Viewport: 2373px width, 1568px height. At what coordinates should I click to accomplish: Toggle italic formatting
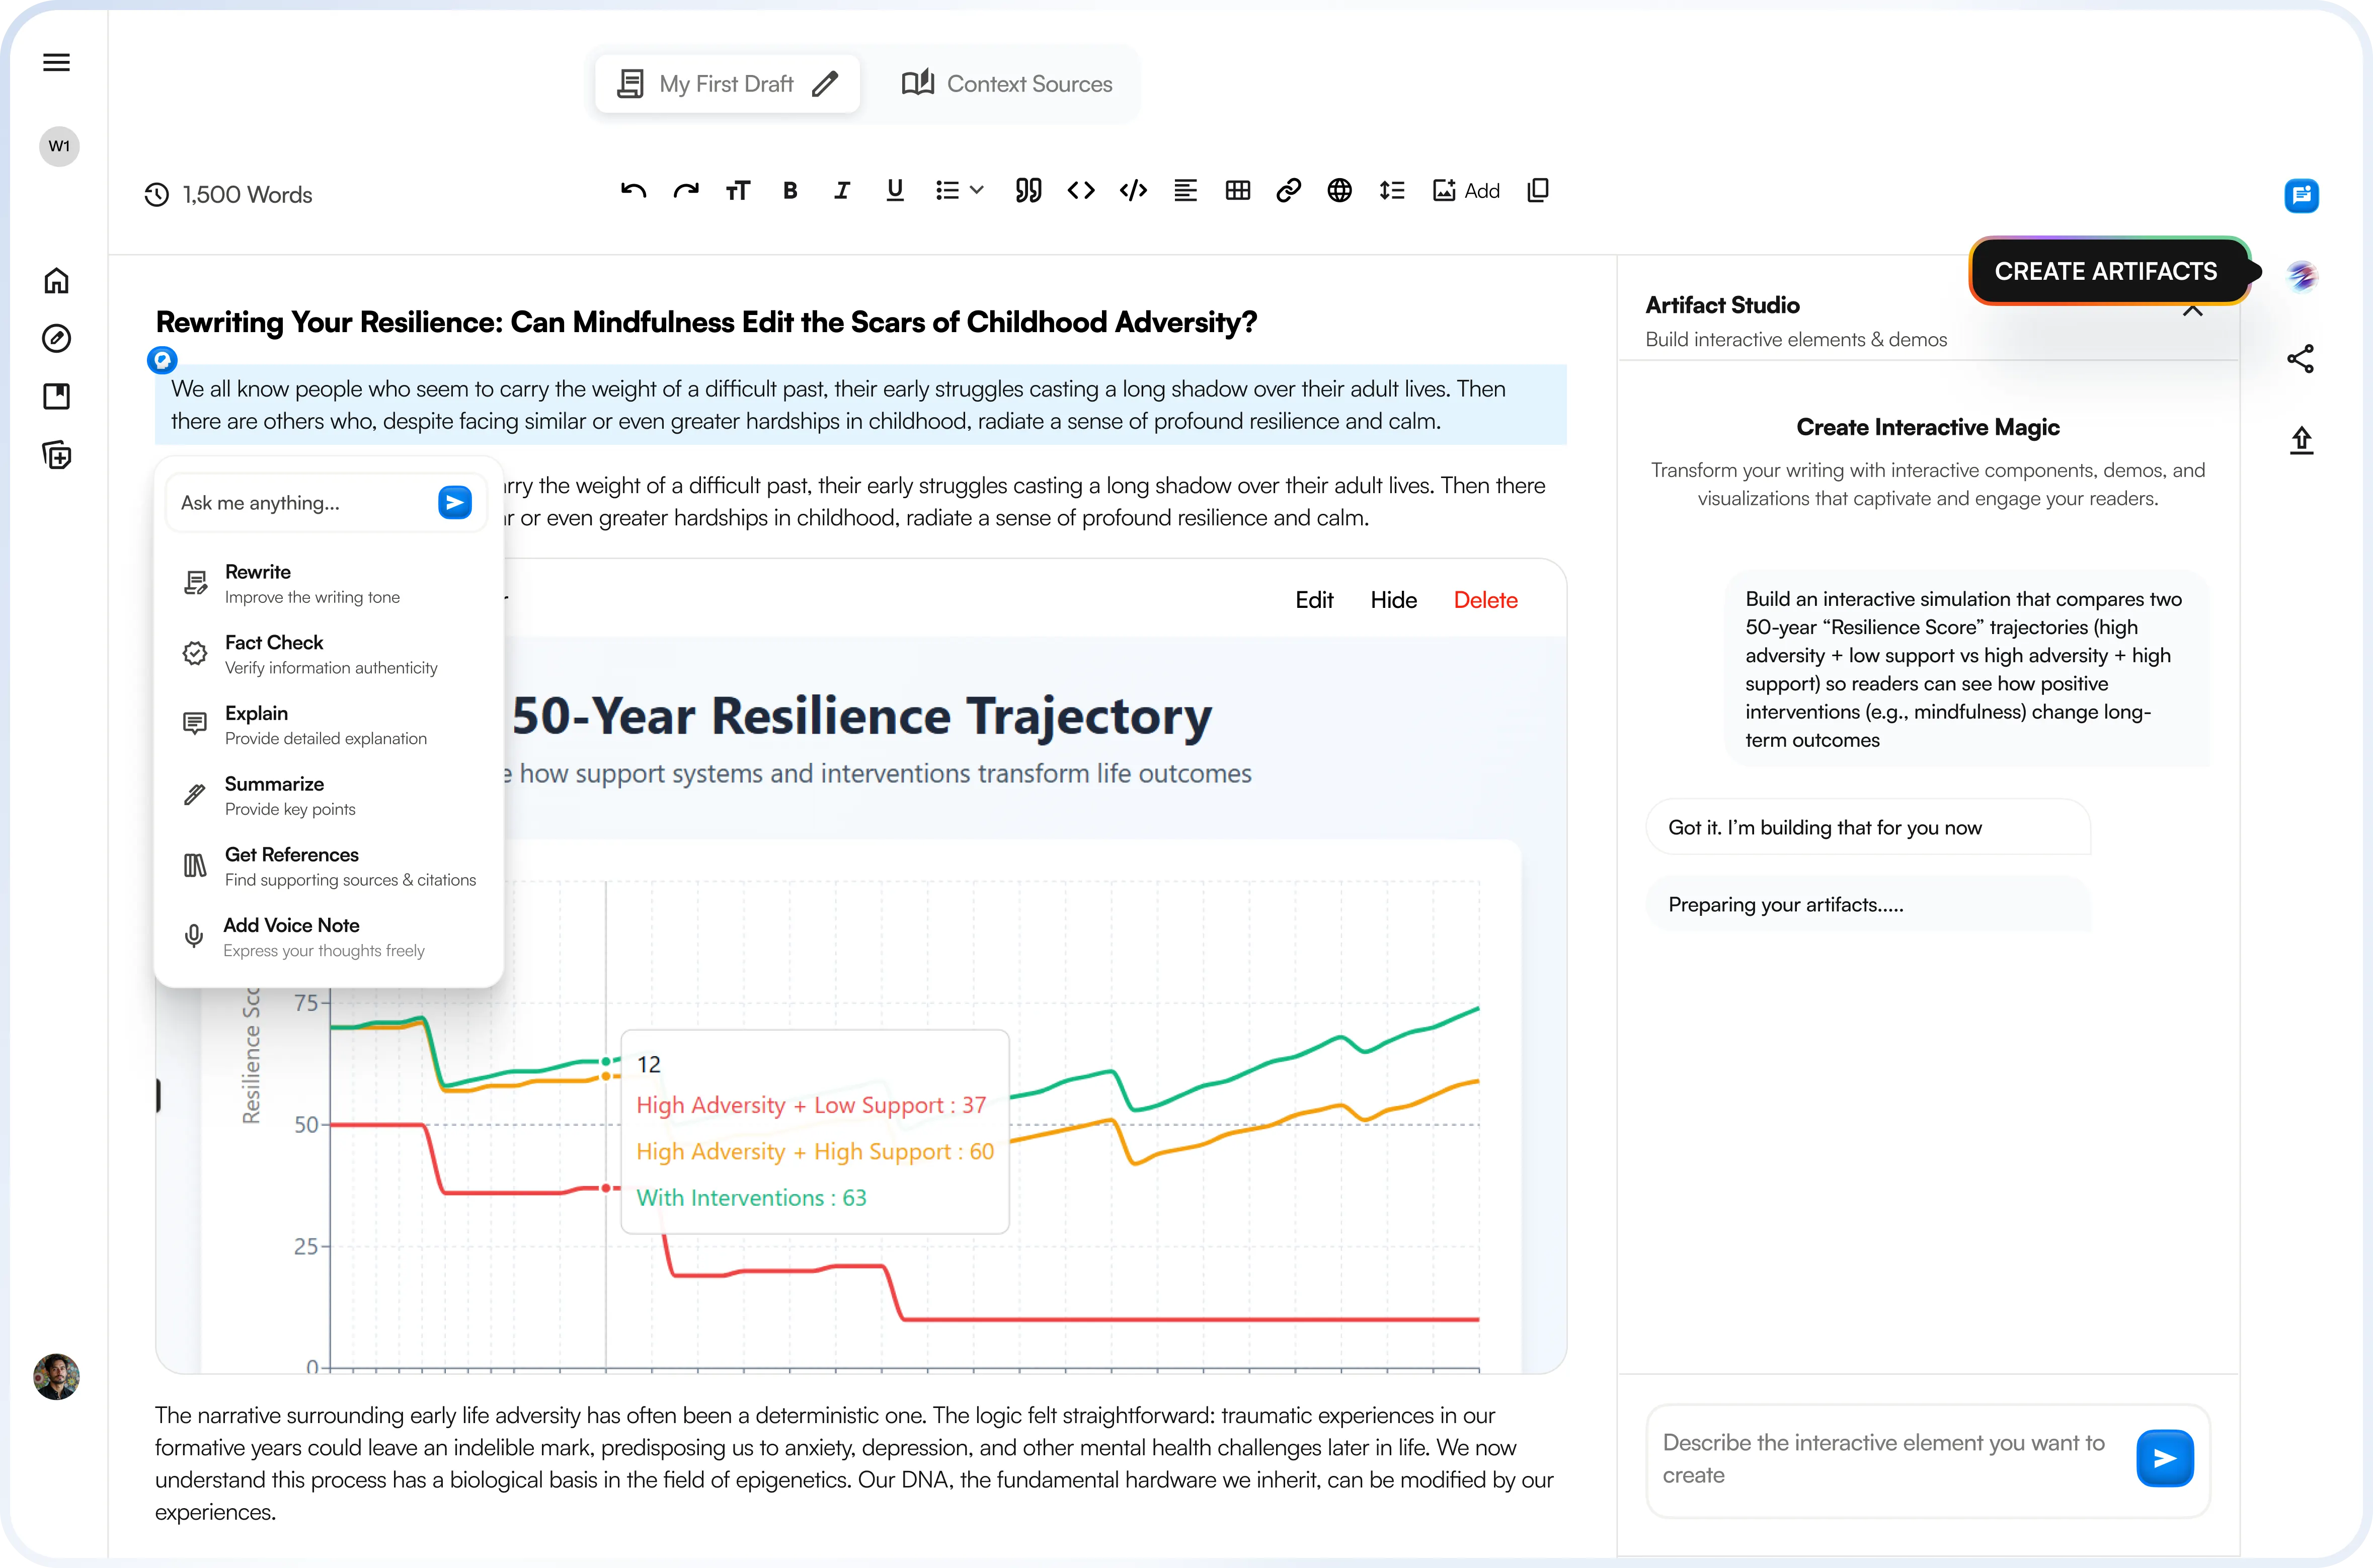842,190
